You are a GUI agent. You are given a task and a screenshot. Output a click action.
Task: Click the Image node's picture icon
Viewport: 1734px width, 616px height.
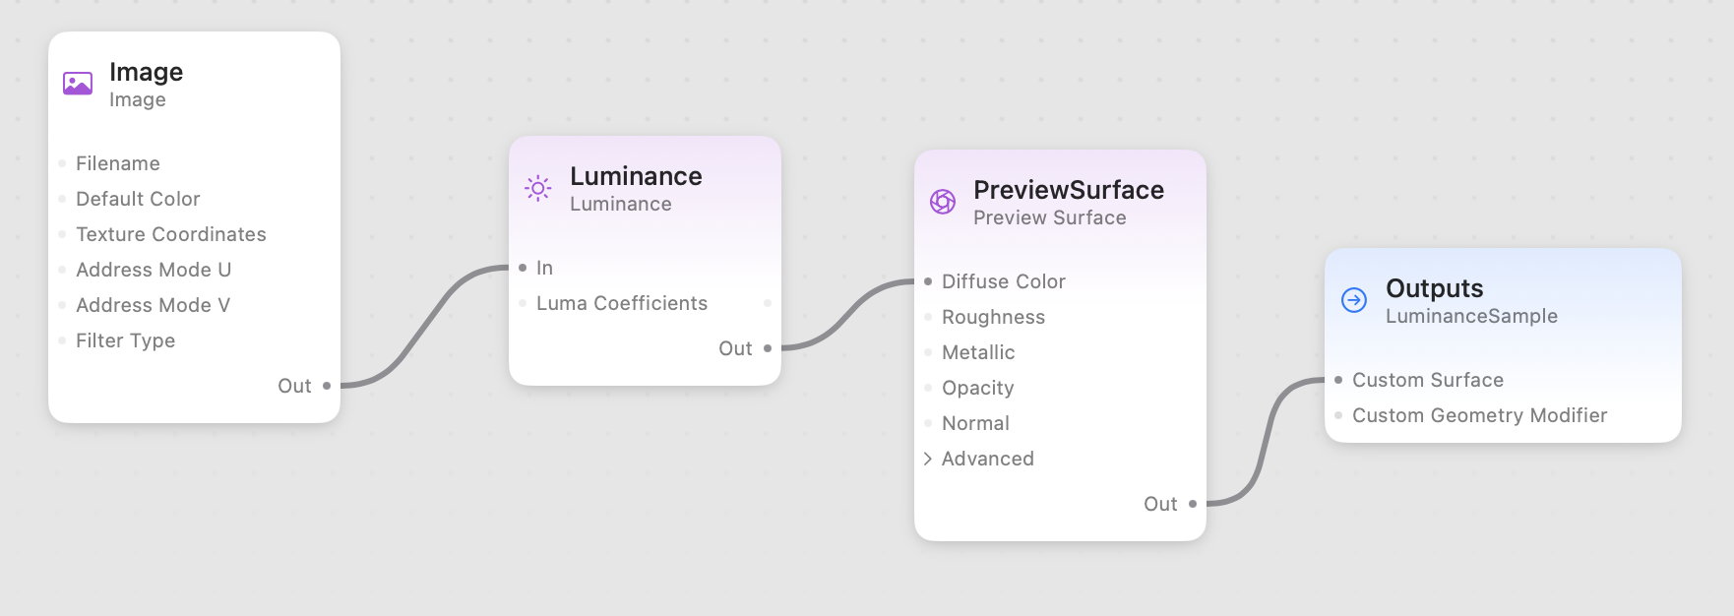(x=77, y=83)
